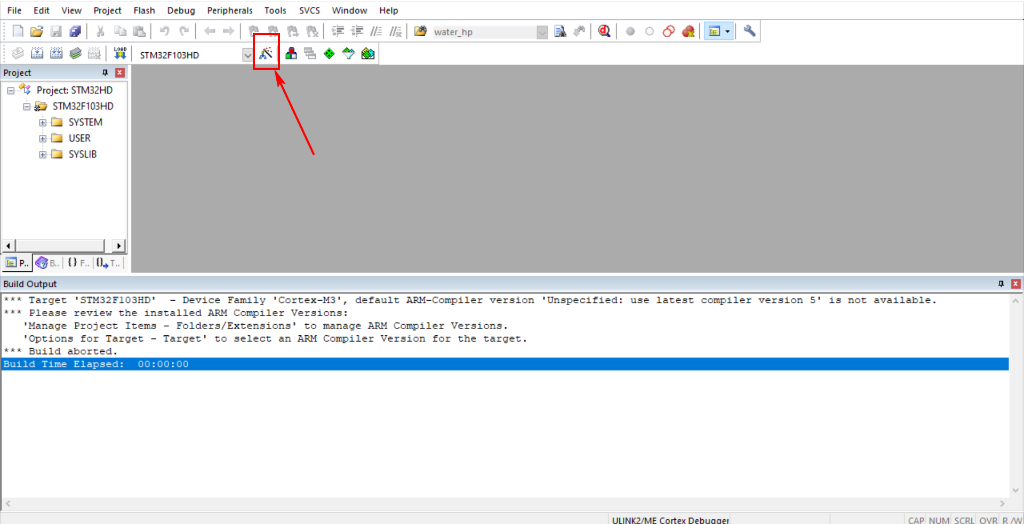Click the Copy icon in toolbar
Image resolution: width=1024 pixels, height=524 pixels.
click(120, 31)
